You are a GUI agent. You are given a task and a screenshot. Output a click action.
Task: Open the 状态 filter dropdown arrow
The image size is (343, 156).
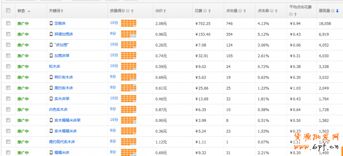click(x=29, y=11)
